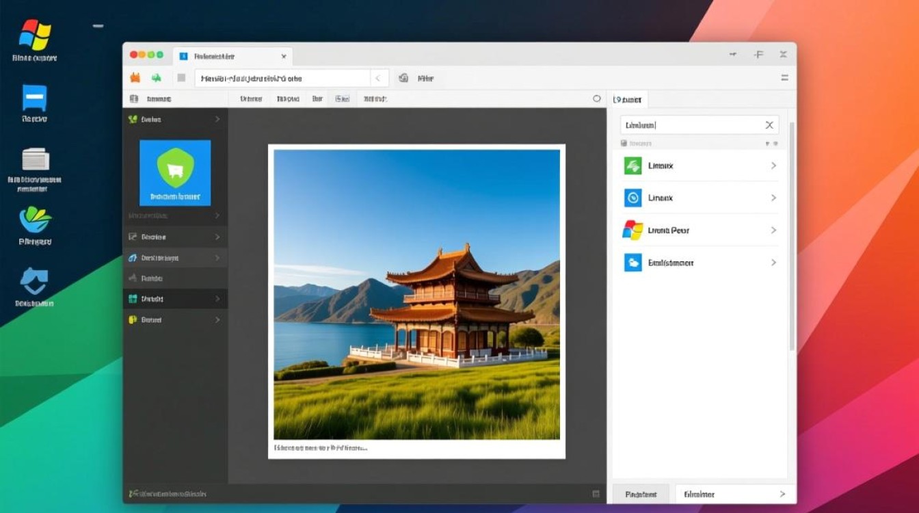919x513 pixels.
Task: Expand the first sidebar item with the green icon
Action: 217,119
